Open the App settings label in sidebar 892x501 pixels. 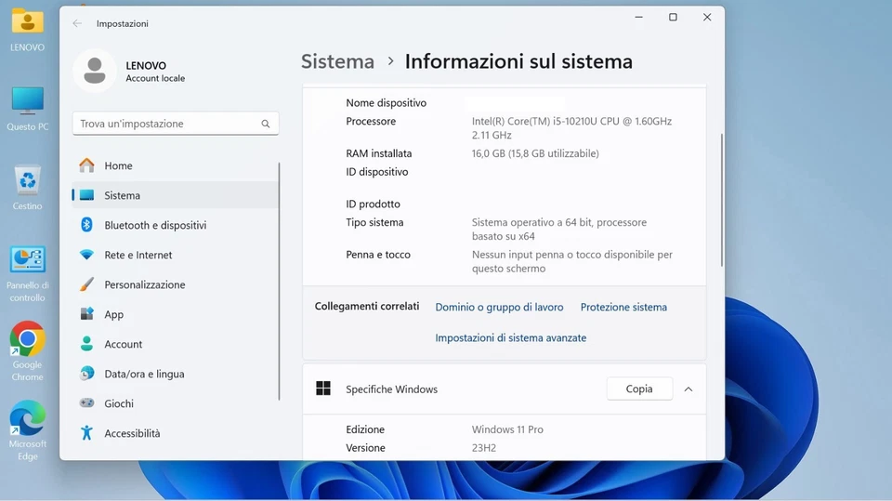tap(113, 314)
